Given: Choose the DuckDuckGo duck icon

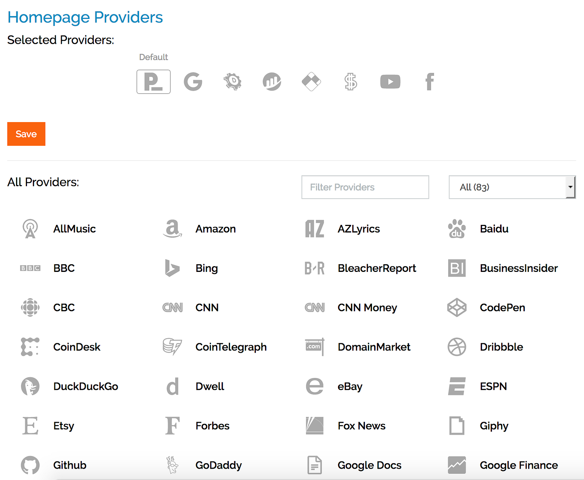Looking at the screenshot, I should click(30, 386).
